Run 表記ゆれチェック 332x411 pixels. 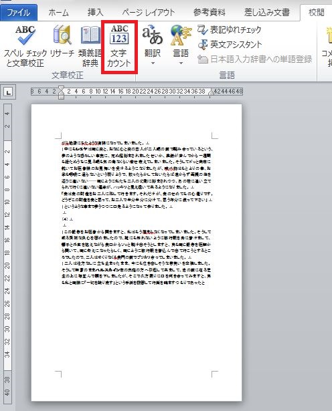229,30
